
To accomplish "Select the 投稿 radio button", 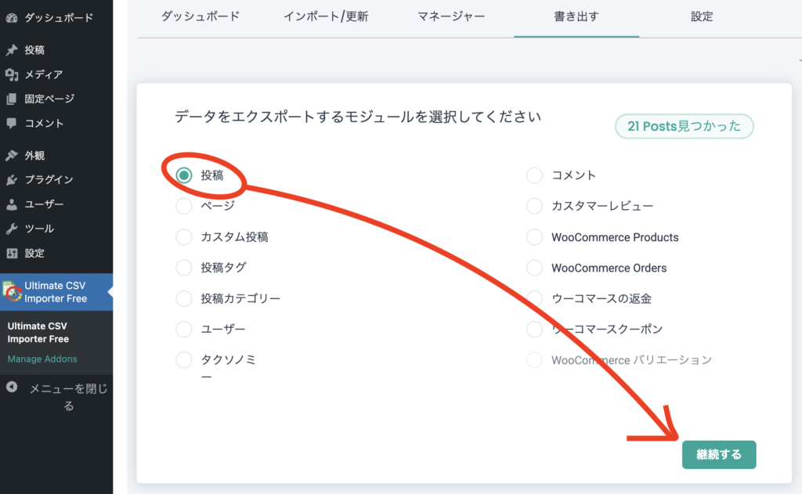I will point(183,175).
